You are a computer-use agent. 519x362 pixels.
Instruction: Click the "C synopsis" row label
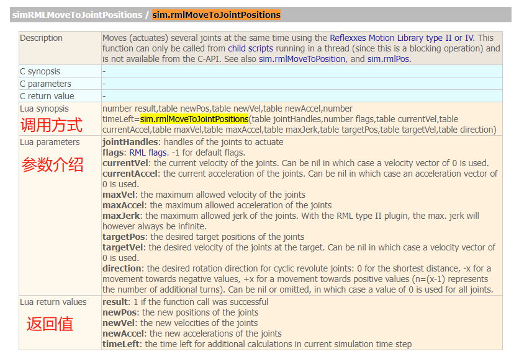coord(40,71)
